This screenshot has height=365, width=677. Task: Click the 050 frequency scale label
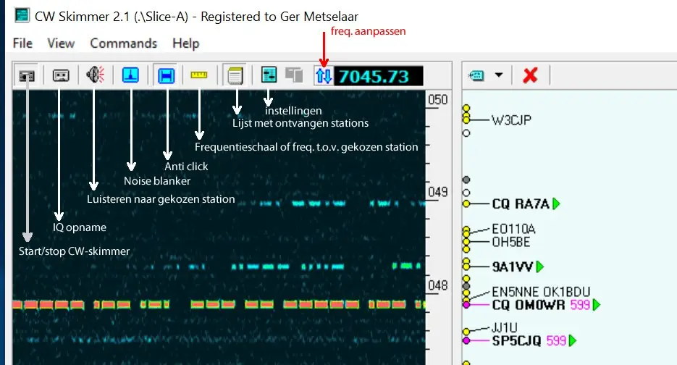(x=438, y=100)
